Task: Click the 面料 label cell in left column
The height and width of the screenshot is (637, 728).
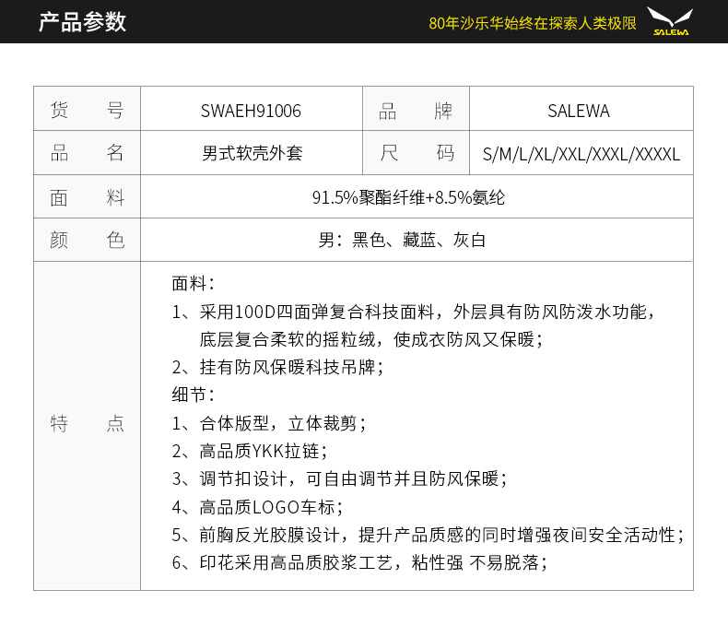Action: click(x=87, y=197)
